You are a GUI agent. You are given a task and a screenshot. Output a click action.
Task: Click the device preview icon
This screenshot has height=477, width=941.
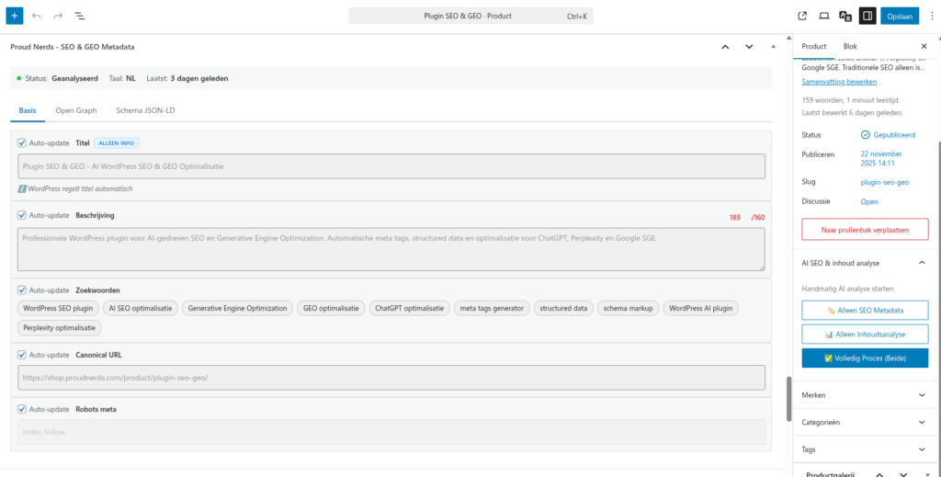[x=823, y=16]
